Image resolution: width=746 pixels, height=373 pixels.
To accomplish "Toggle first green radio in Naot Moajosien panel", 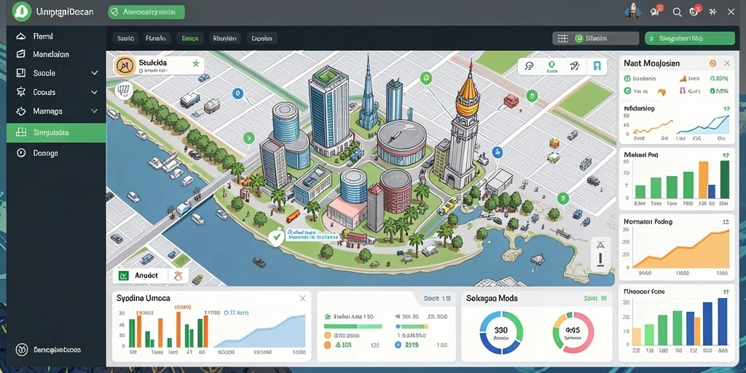I will (x=627, y=79).
